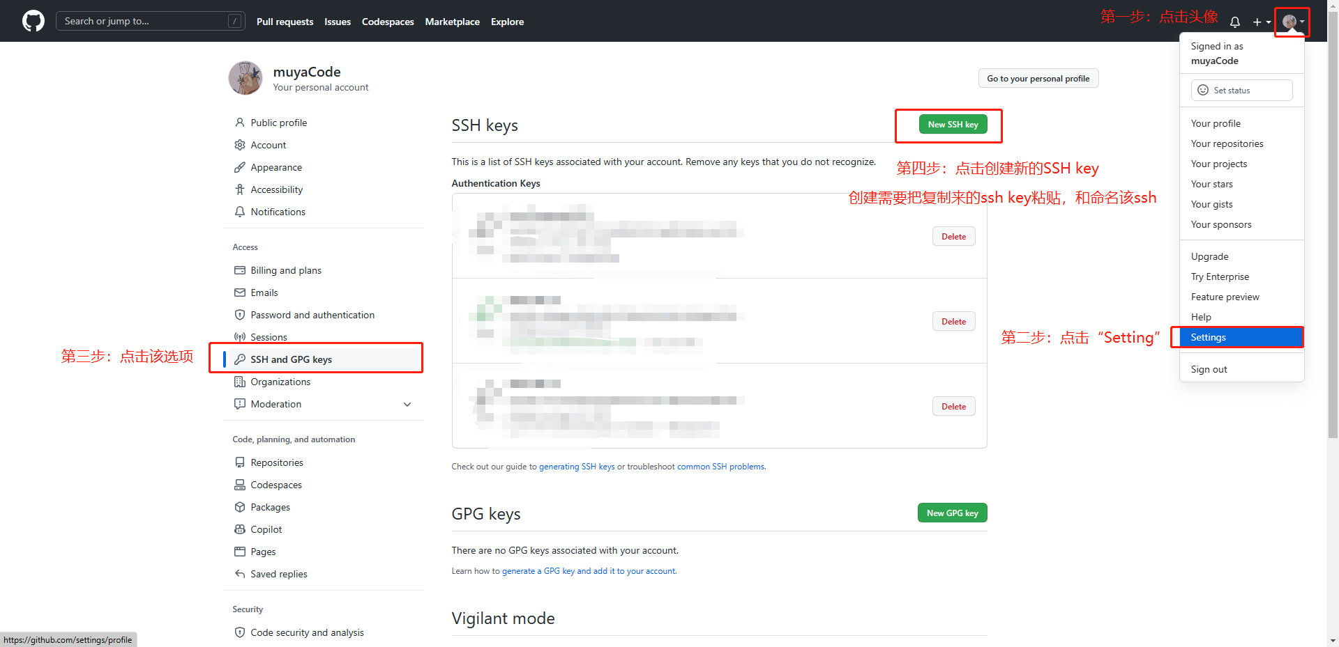Click the Public profile person icon
Viewport: 1339px width, 647px height.
click(x=240, y=123)
